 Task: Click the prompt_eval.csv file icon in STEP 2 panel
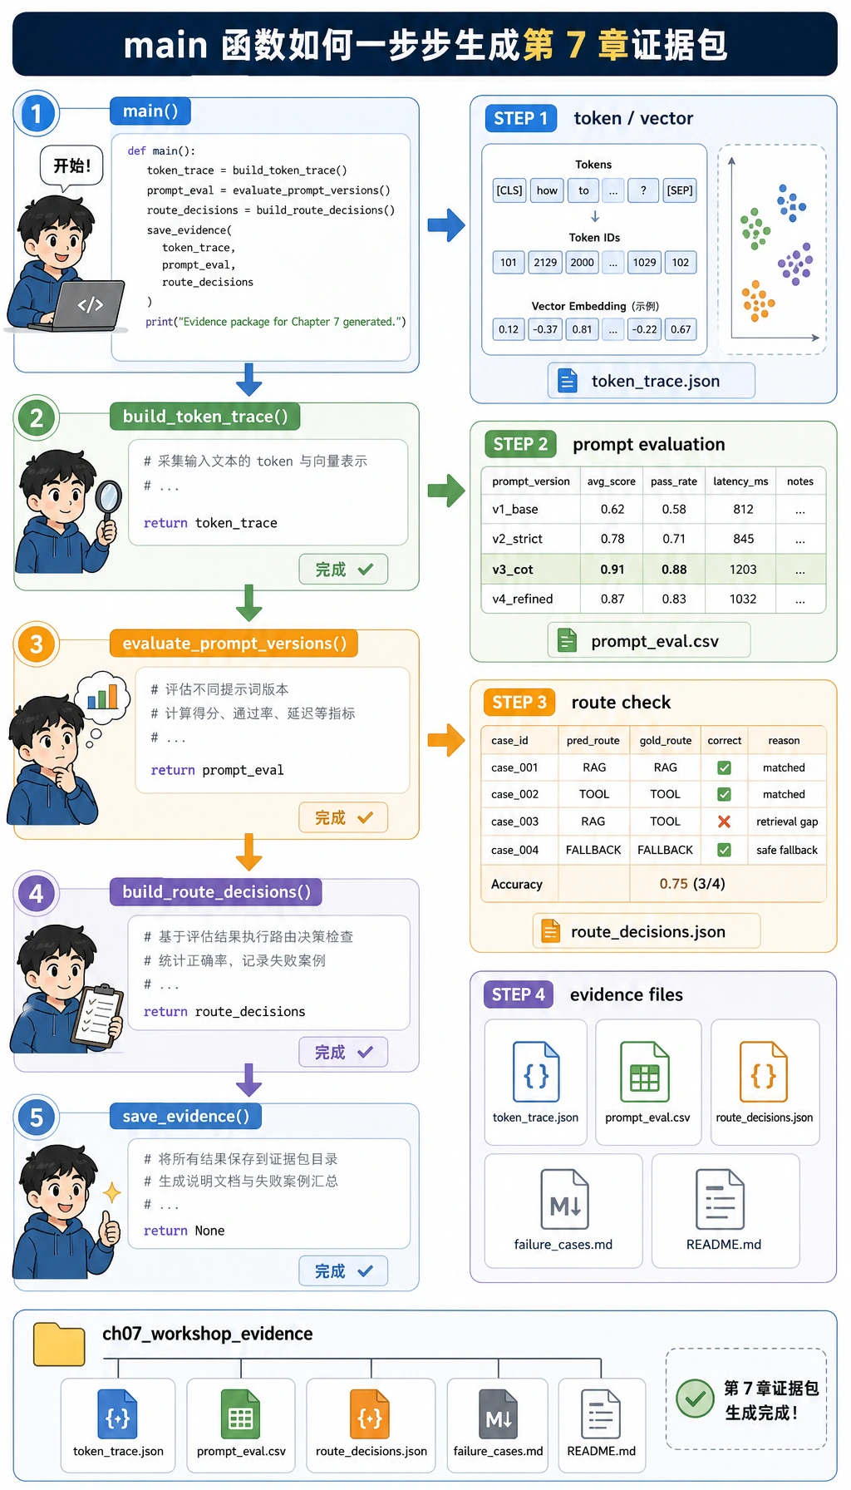pyautogui.click(x=567, y=641)
